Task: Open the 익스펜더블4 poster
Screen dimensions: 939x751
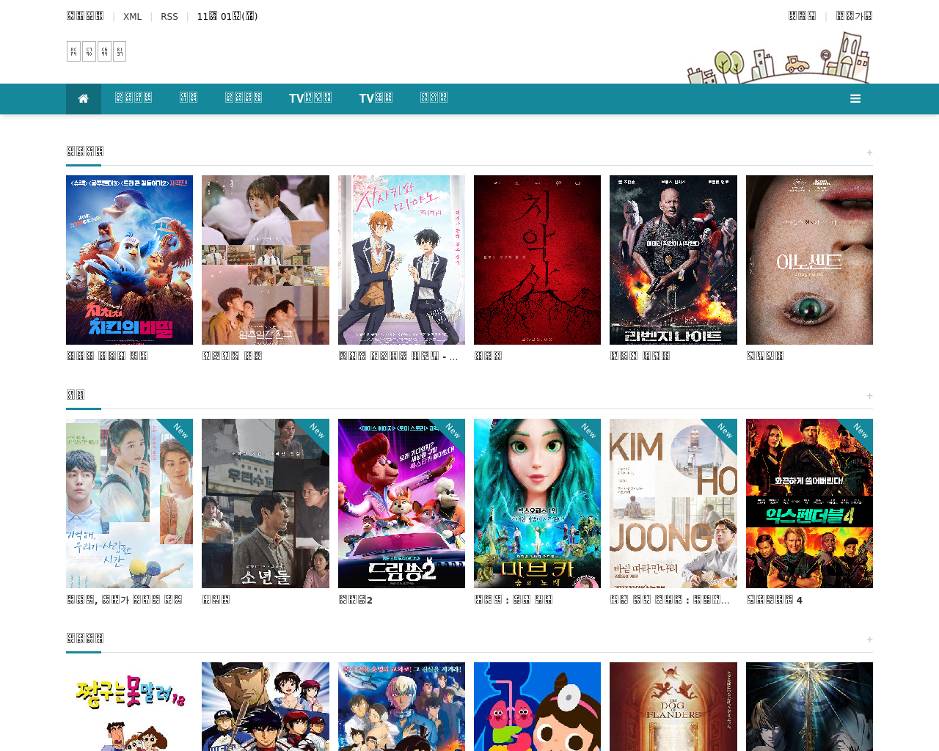Action: (x=809, y=503)
